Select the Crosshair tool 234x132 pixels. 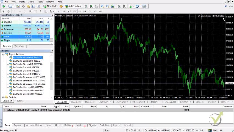click(x=9, y=11)
